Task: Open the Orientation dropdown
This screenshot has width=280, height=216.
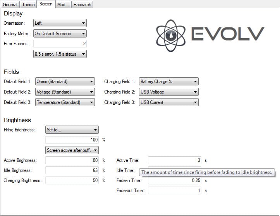Action: pos(60,23)
